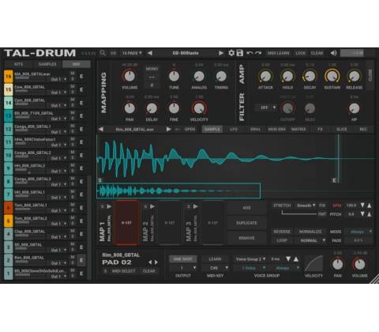
Task: Solo pad 15 Cow_808_GBTAL
Action: tap(73, 92)
